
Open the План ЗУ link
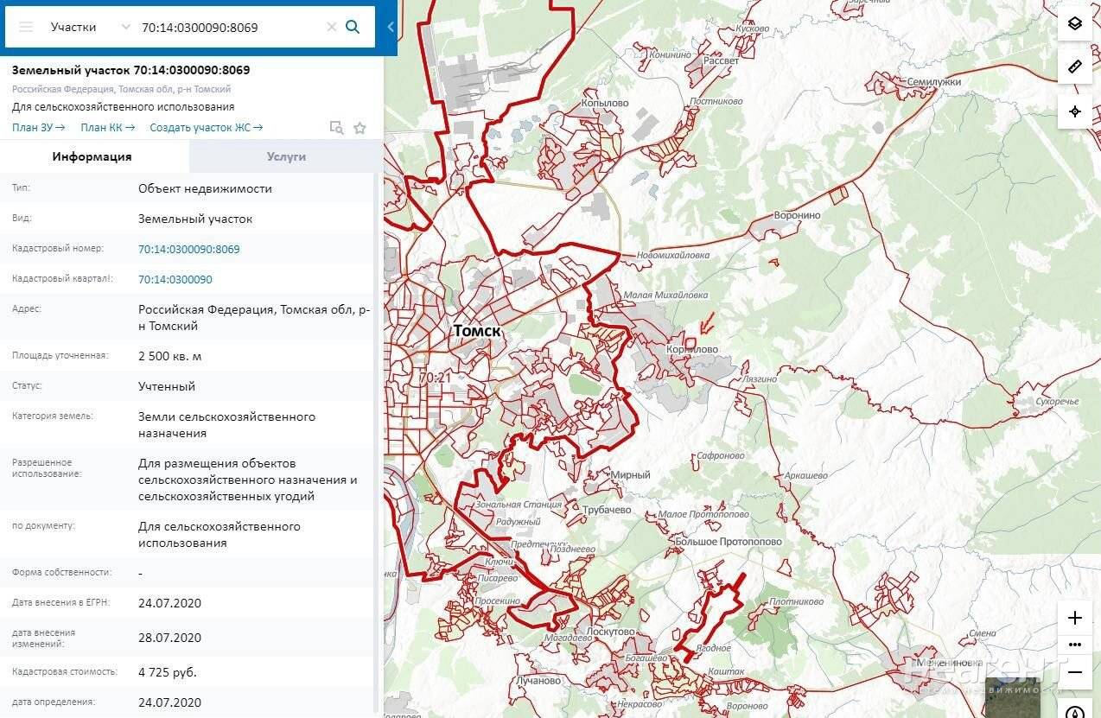[39, 127]
